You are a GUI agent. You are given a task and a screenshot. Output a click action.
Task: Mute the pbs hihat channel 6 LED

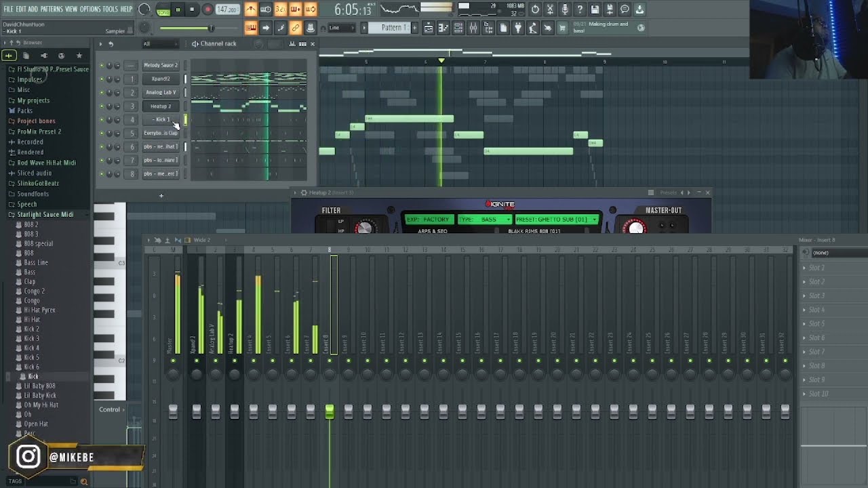tap(102, 146)
